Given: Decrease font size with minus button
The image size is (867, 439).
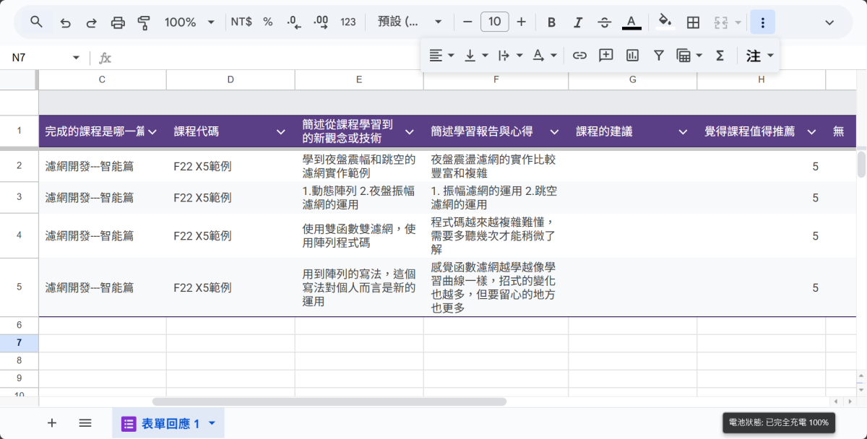Looking at the screenshot, I should (x=467, y=22).
